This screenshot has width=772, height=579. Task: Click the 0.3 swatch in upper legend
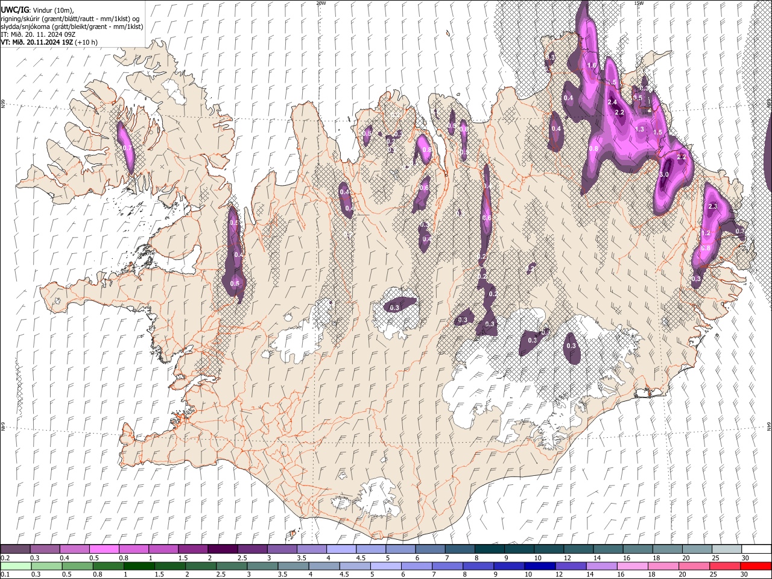coord(45,549)
